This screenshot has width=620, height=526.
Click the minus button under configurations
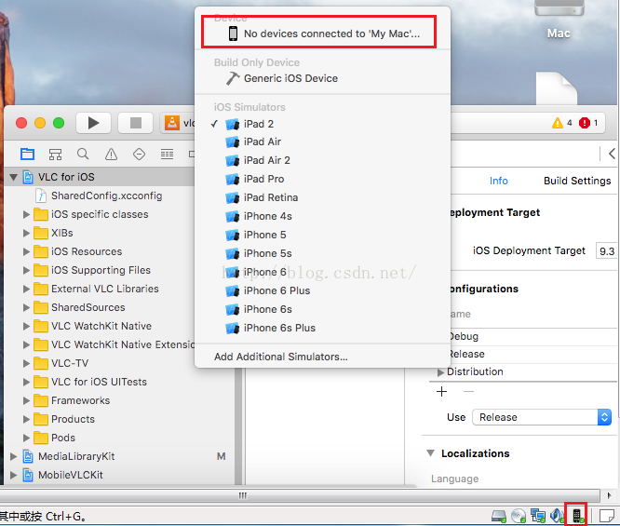[x=468, y=392]
